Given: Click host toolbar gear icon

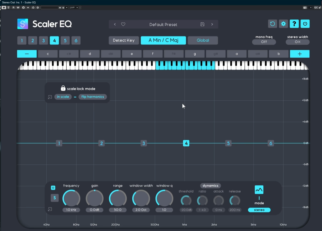Looking at the screenshot, I should point(38,8).
